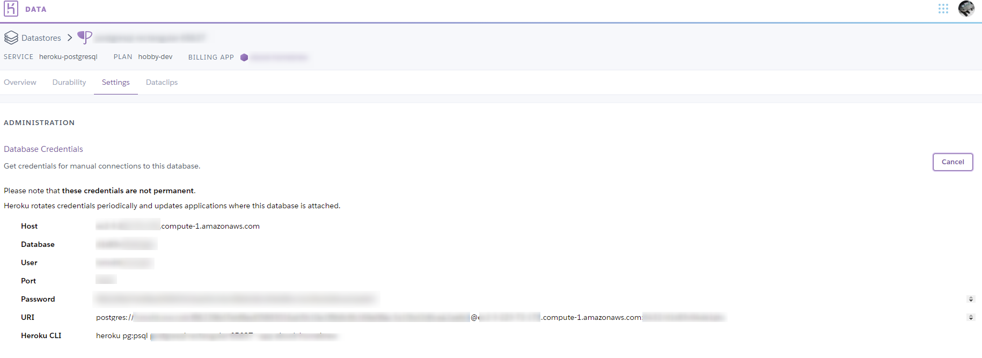982x358 pixels.
Task: Click 'Get credentials for manual connections' text
Action: click(x=102, y=166)
